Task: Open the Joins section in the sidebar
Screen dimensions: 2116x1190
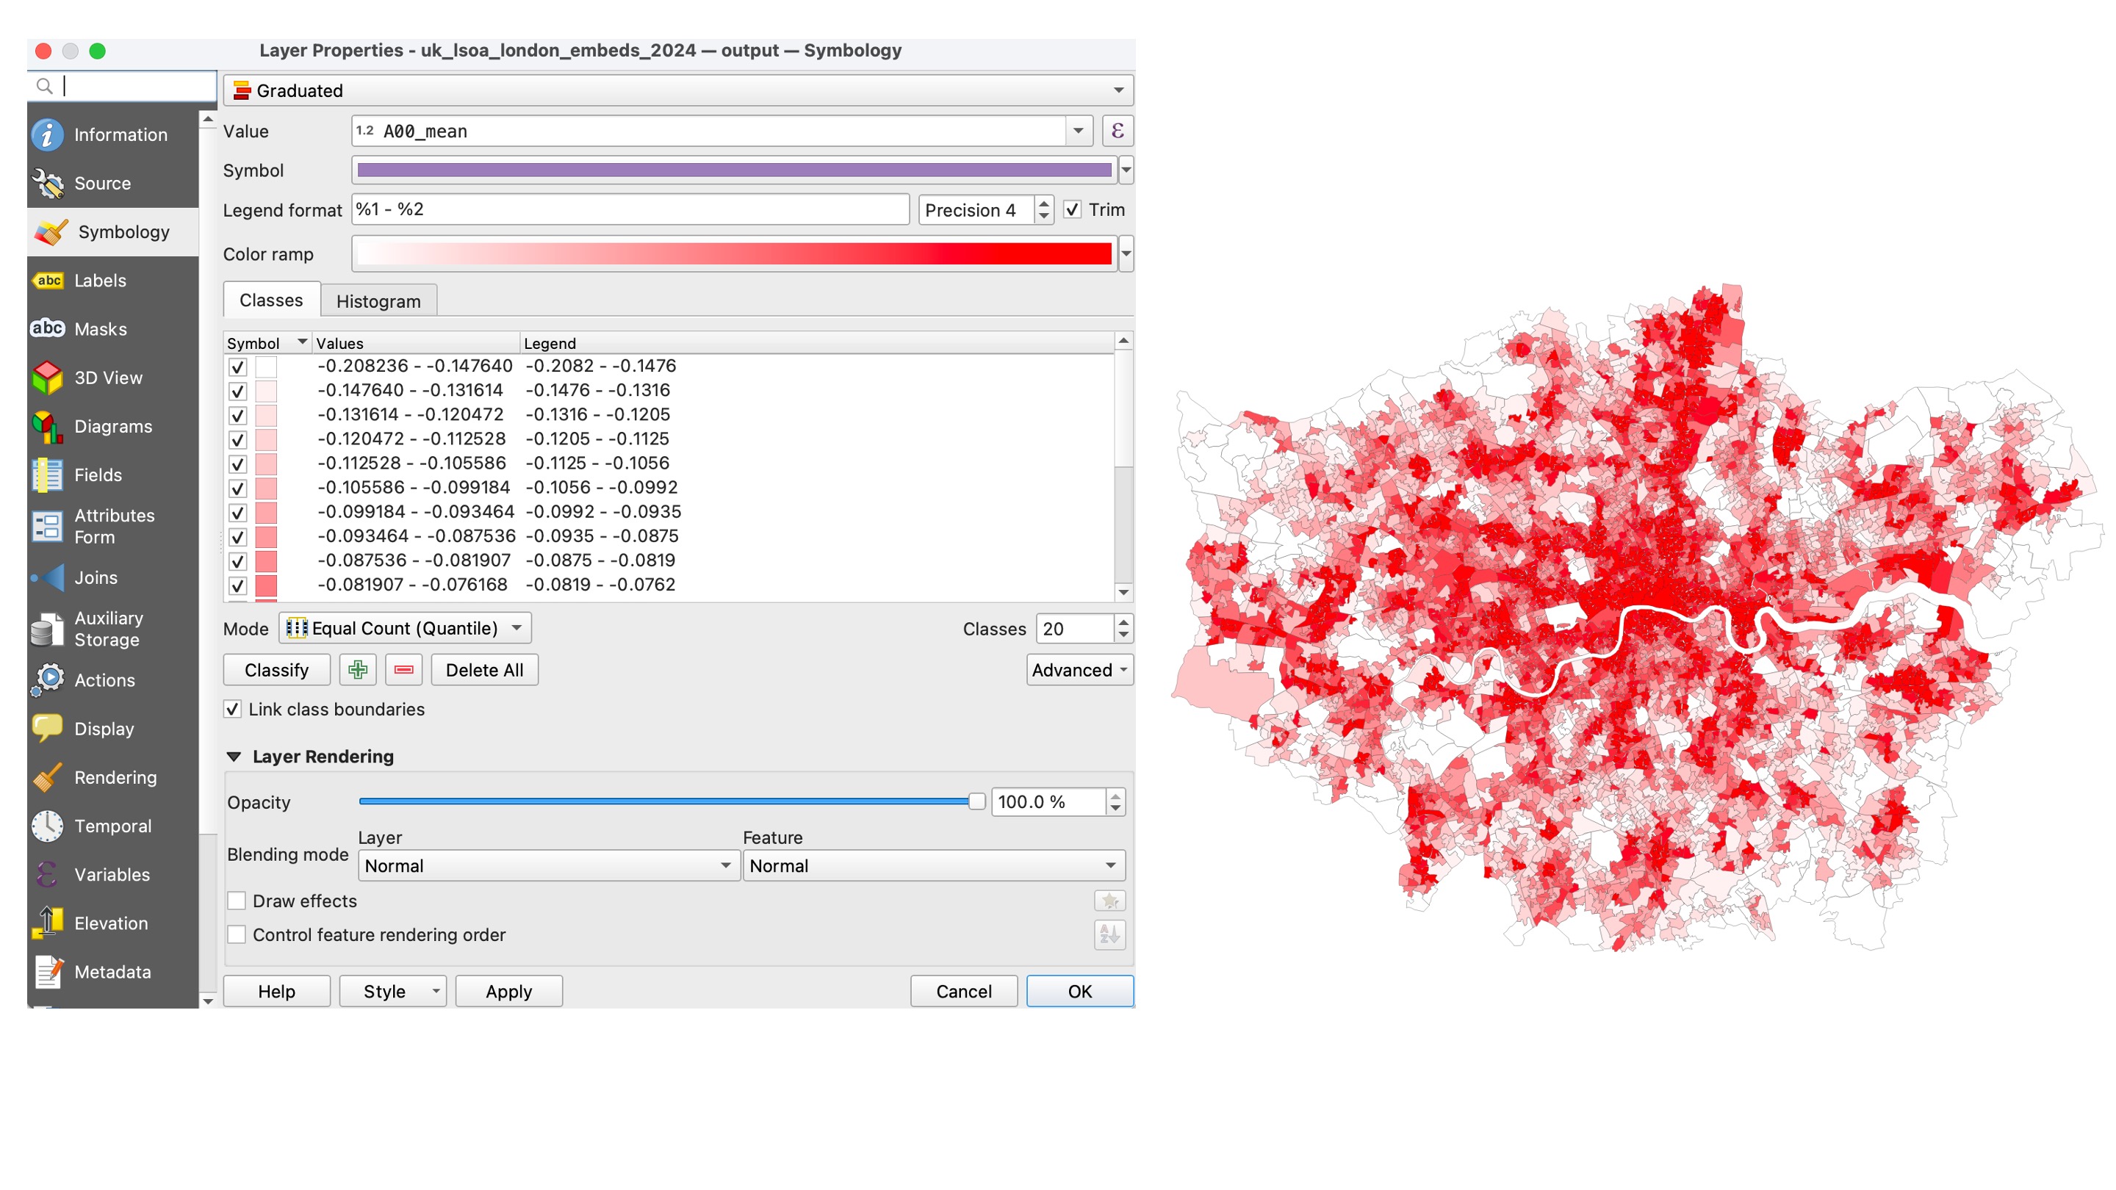Action: 96,577
